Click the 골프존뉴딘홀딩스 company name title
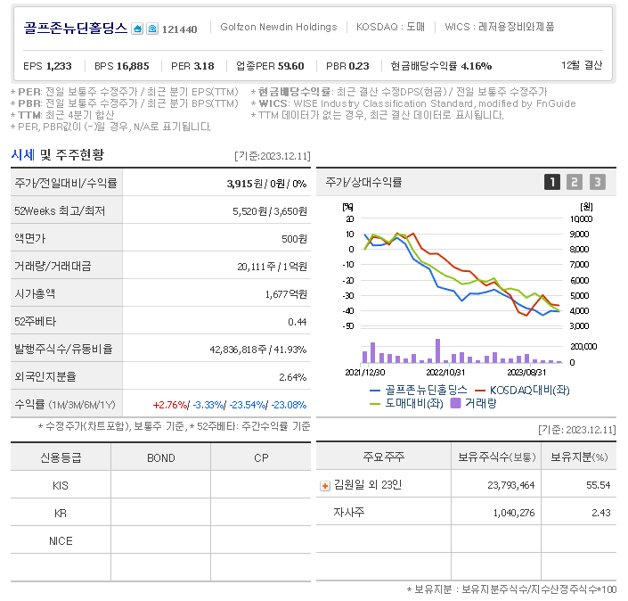The height and width of the screenshot is (601, 628). [76, 28]
